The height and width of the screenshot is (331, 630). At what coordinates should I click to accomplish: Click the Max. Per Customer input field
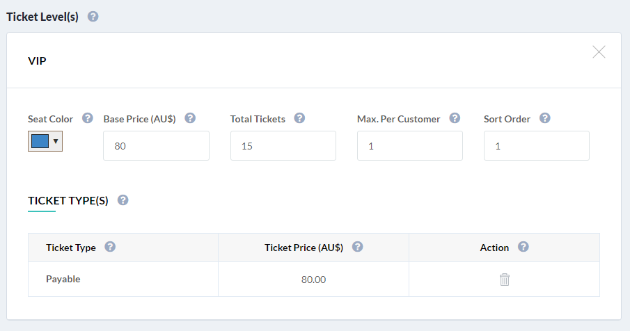point(410,145)
